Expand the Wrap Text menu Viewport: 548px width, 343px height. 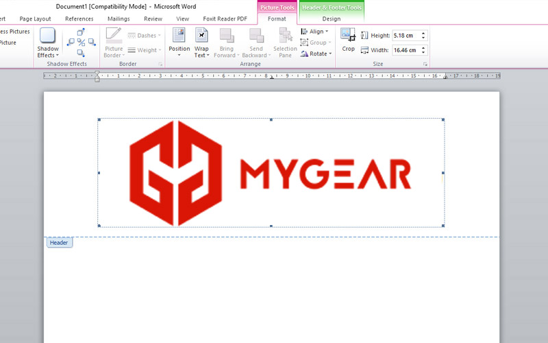tap(201, 43)
